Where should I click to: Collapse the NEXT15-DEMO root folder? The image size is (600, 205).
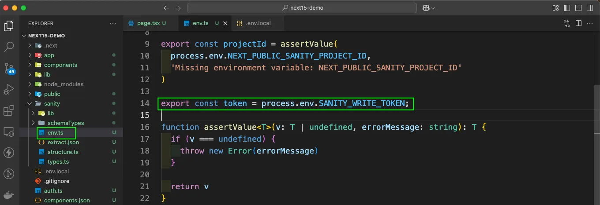click(x=24, y=36)
